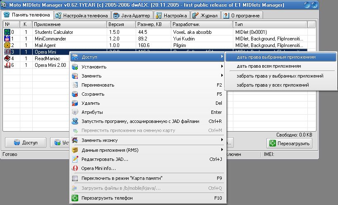Select Редактировать JAD… menu entry

coord(148,159)
